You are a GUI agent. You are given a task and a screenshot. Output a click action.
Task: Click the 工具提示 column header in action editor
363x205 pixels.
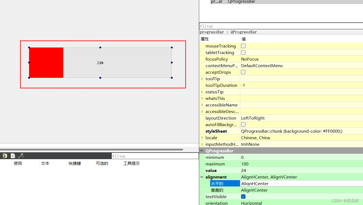pyautogui.click(x=132, y=163)
